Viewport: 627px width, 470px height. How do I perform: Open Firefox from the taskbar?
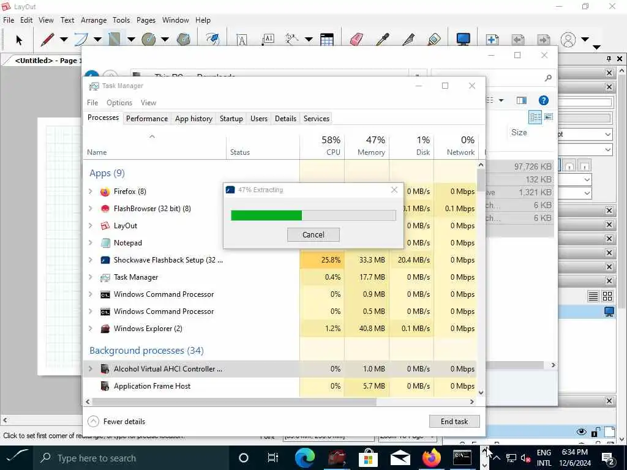(432, 458)
